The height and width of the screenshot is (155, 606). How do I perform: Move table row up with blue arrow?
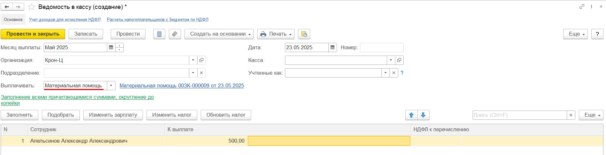(x=411, y=115)
